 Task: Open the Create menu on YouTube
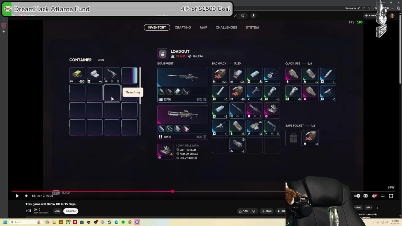[371, 16]
